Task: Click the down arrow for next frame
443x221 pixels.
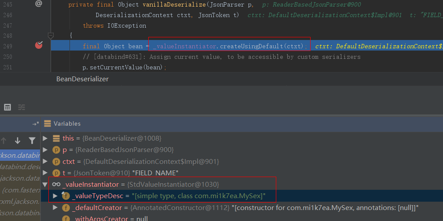Action: 18,141
